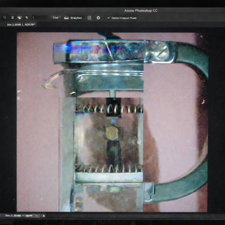Click the Doc size readout in status bar
225x225 pixels.
pos(19,216)
